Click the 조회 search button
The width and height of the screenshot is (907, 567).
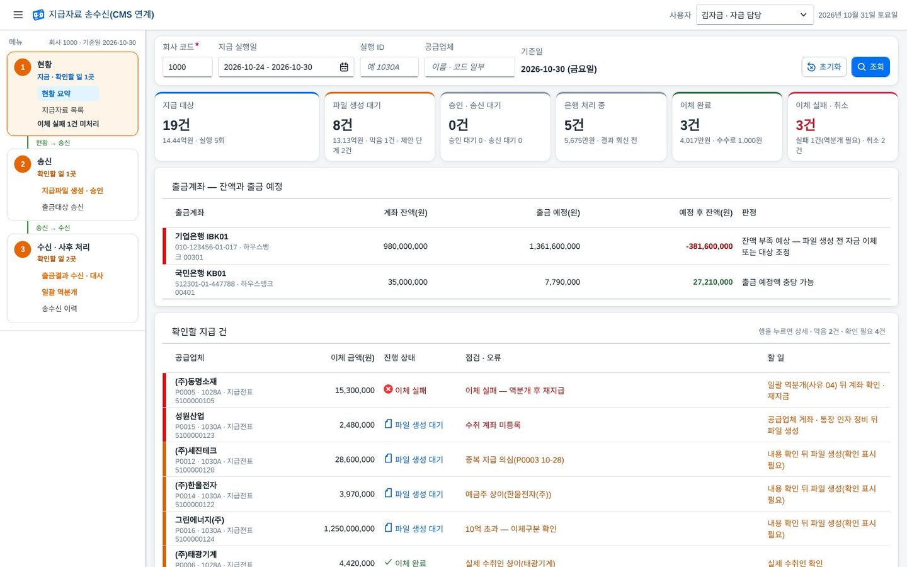(870, 67)
